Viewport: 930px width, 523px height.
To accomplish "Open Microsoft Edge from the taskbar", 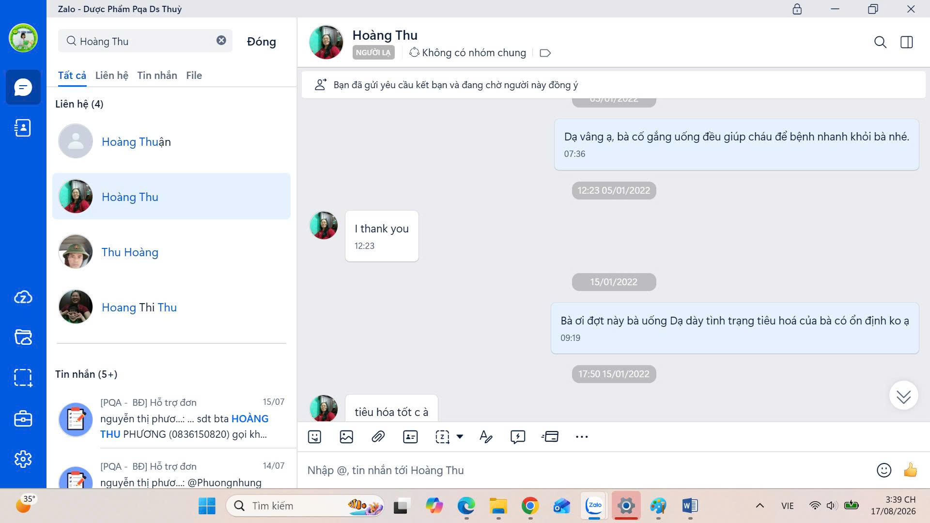I will tap(466, 506).
